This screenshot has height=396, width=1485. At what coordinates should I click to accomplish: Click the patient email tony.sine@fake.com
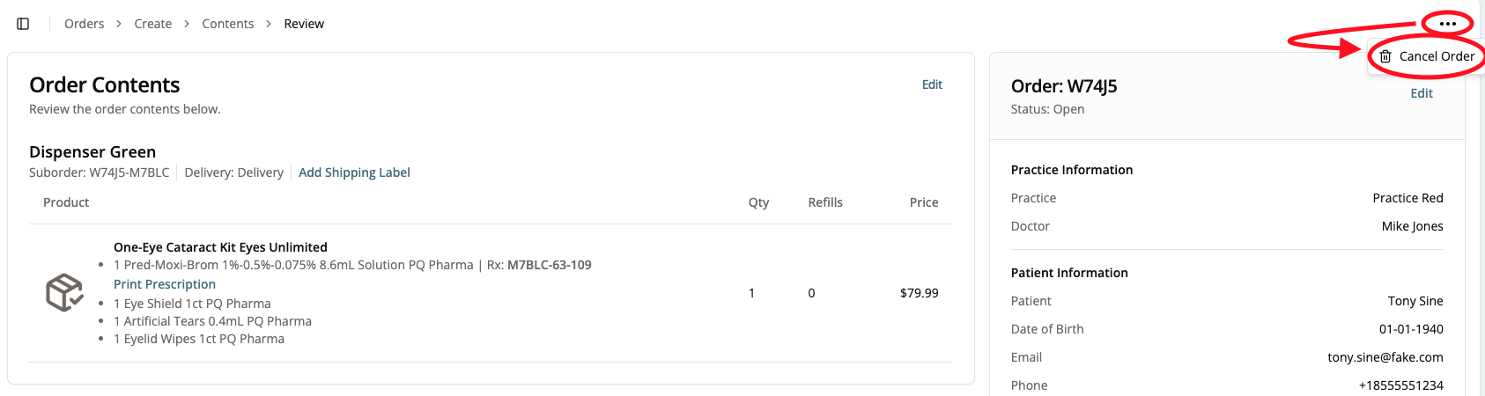pyautogui.click(x=1385, y=357)
